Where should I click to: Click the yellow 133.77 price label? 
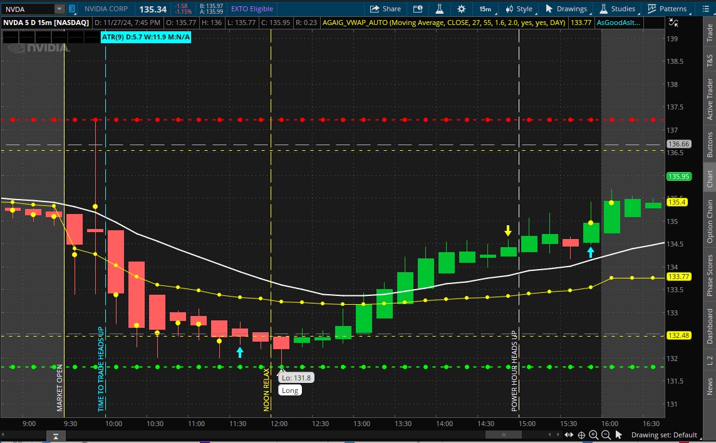pyautogui.click(x=678, y=277)
